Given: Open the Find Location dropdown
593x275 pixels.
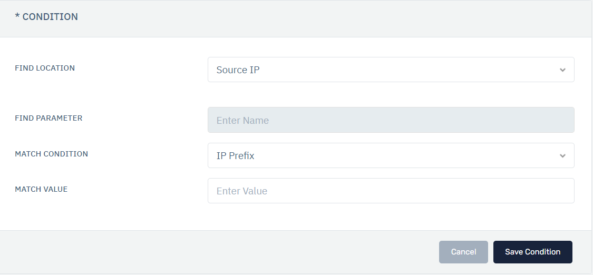Looking at the screenshot, I should click(390, 70).
